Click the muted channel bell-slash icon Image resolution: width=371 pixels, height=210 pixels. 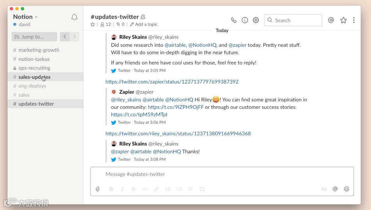coord(143,17)
